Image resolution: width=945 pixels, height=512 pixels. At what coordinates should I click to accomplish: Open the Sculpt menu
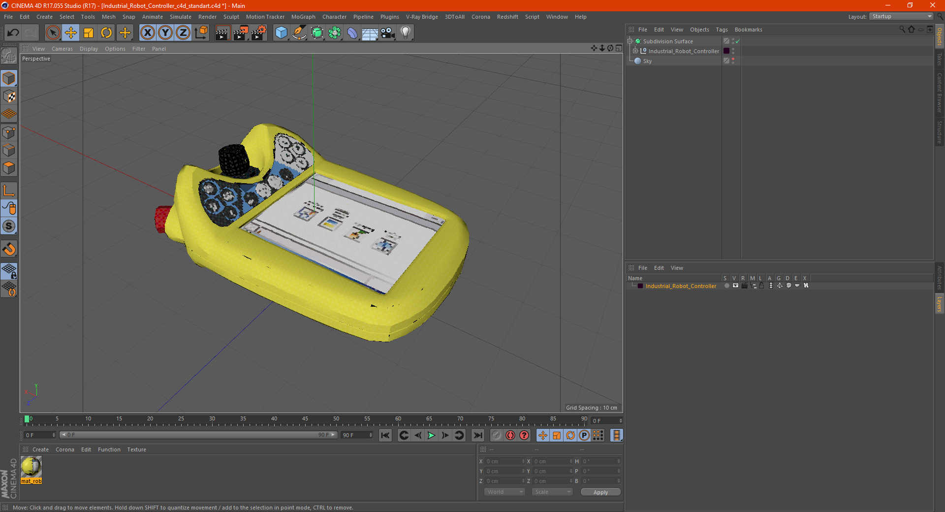click(x=231, y=17)
